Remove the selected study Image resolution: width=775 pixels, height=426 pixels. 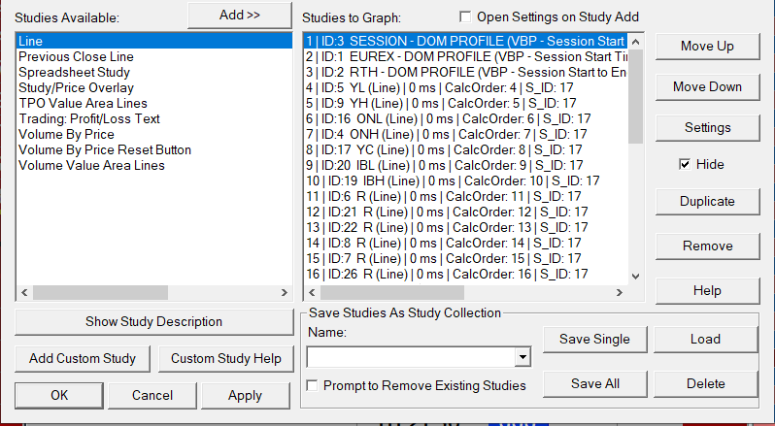coord(707,246)
